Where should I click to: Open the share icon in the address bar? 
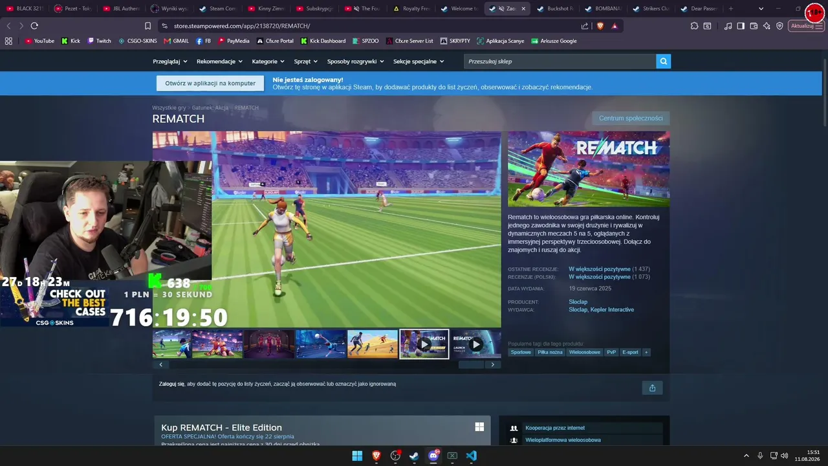point(585,26)
